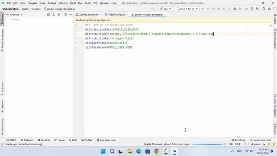Change 4 spaces indent setting
Image resolution: width=277 pixels, height=156 pixels.
[x=256, y=144]
